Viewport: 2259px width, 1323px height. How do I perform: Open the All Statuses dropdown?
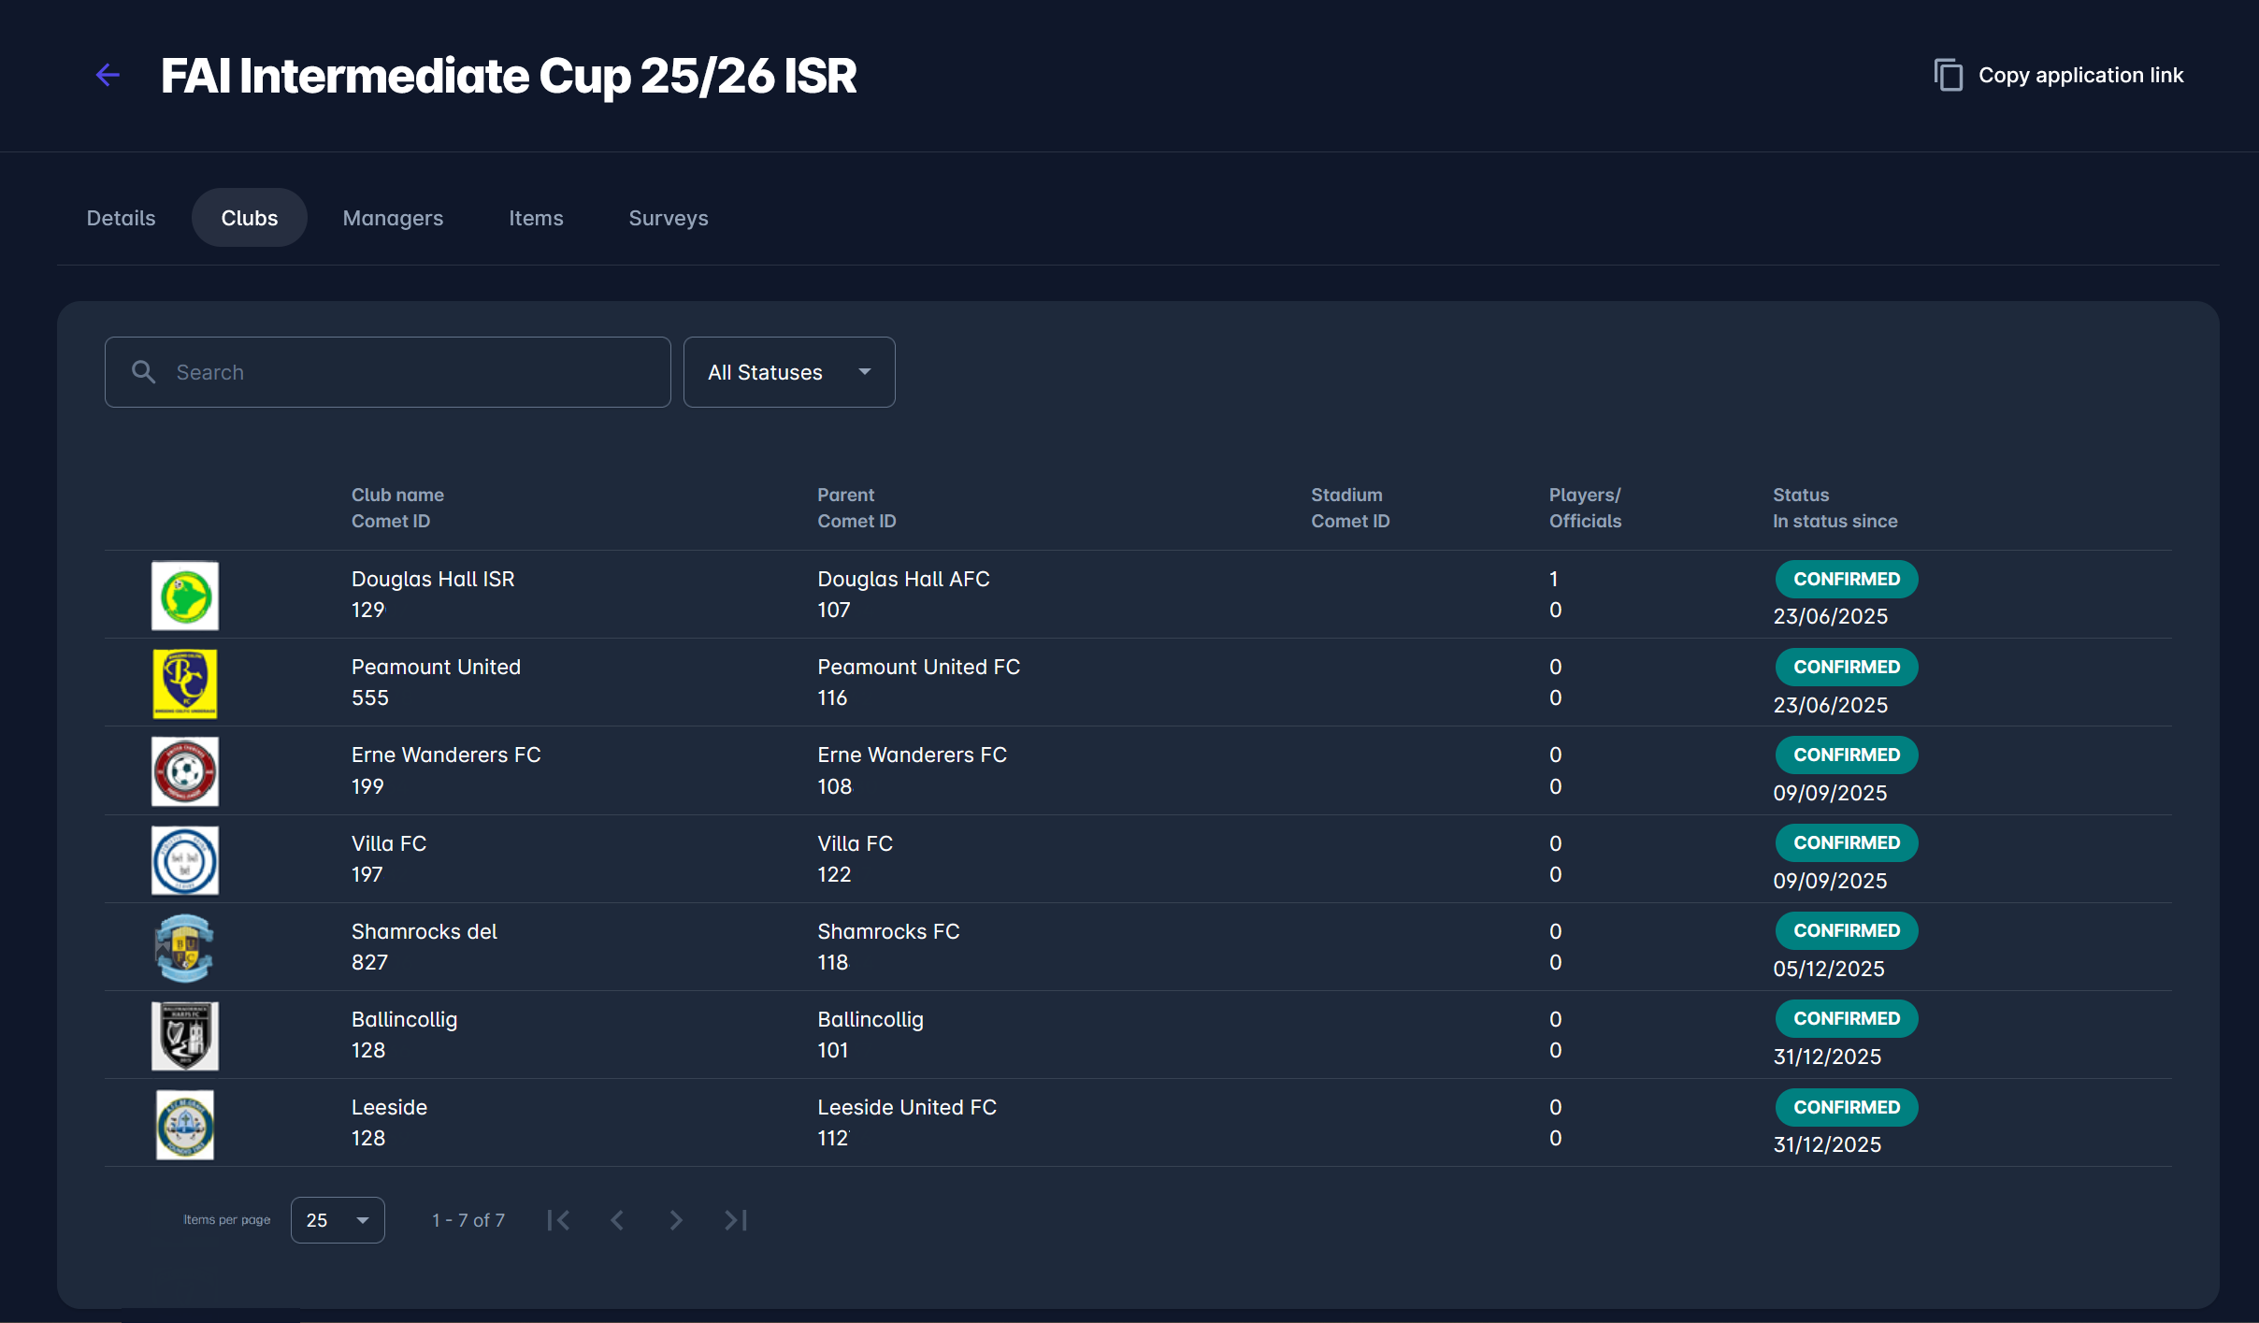click(x=788, y=372)
